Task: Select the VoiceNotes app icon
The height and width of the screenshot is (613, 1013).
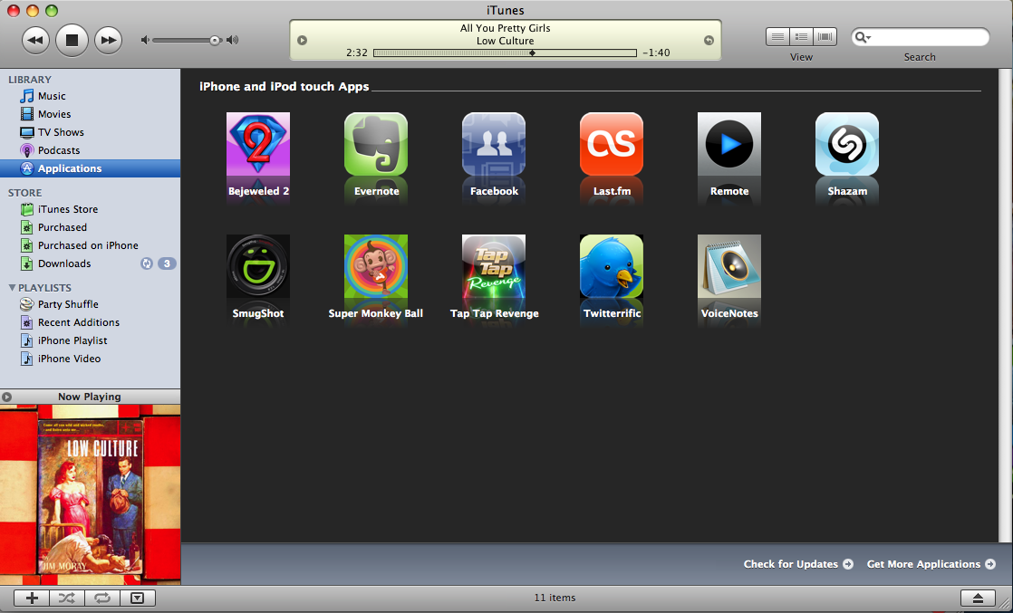Action: 729,266
